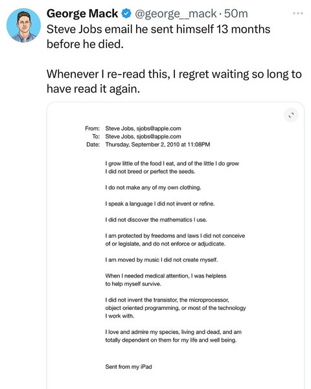Click the tweet text about Steve Jobs email

click(x=158, y=36)
